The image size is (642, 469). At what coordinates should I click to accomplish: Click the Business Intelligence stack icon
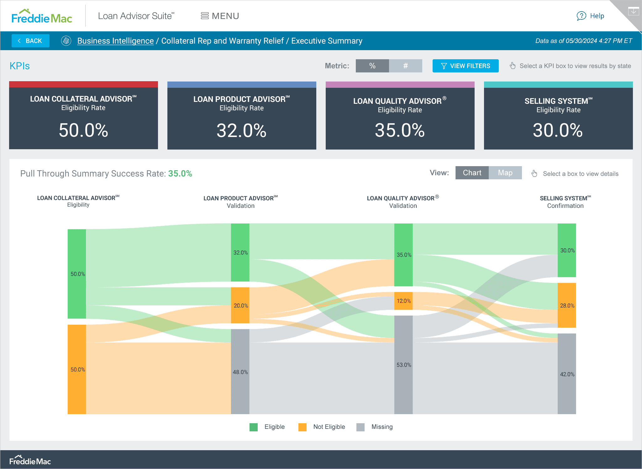(x=66, y=41)
